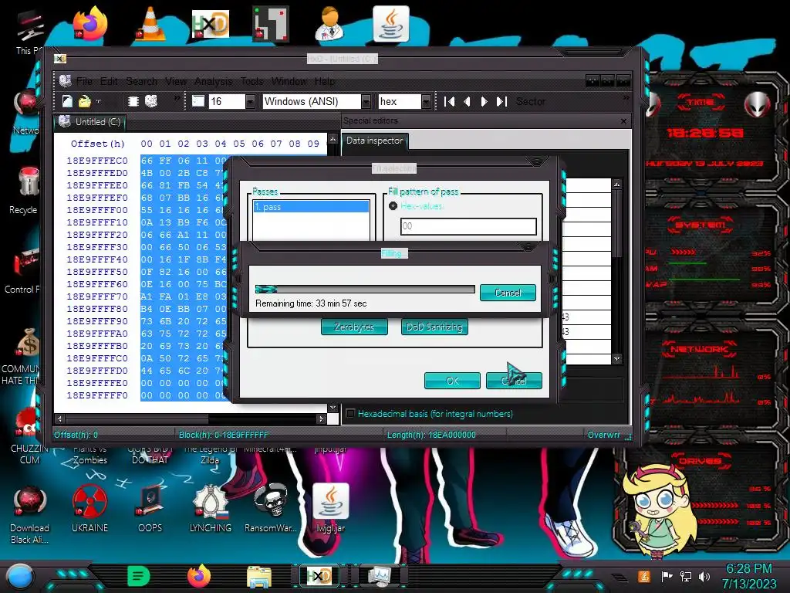This screenshot has height=593, width=790.
Task: Toggle Hexadecimal basis checkbox
Action: click(350, 414)
